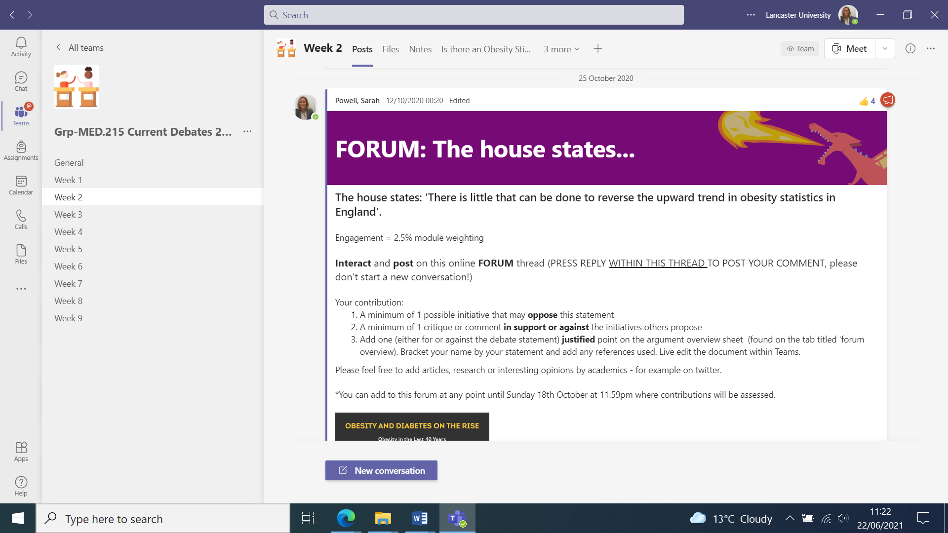Open the Obesity and Diabetes image thumbnail
Viewport: 948px width, 533px height.
point(412,426)
